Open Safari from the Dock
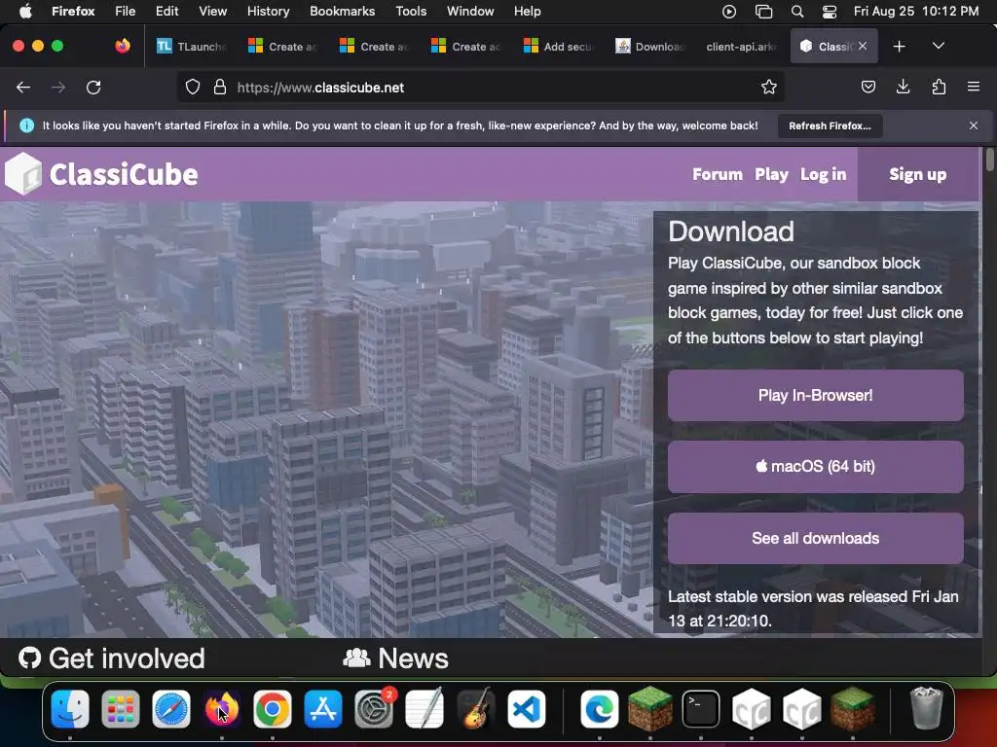Image resolution: width=997 pixels, height=747 pixels. pos(171,709)
